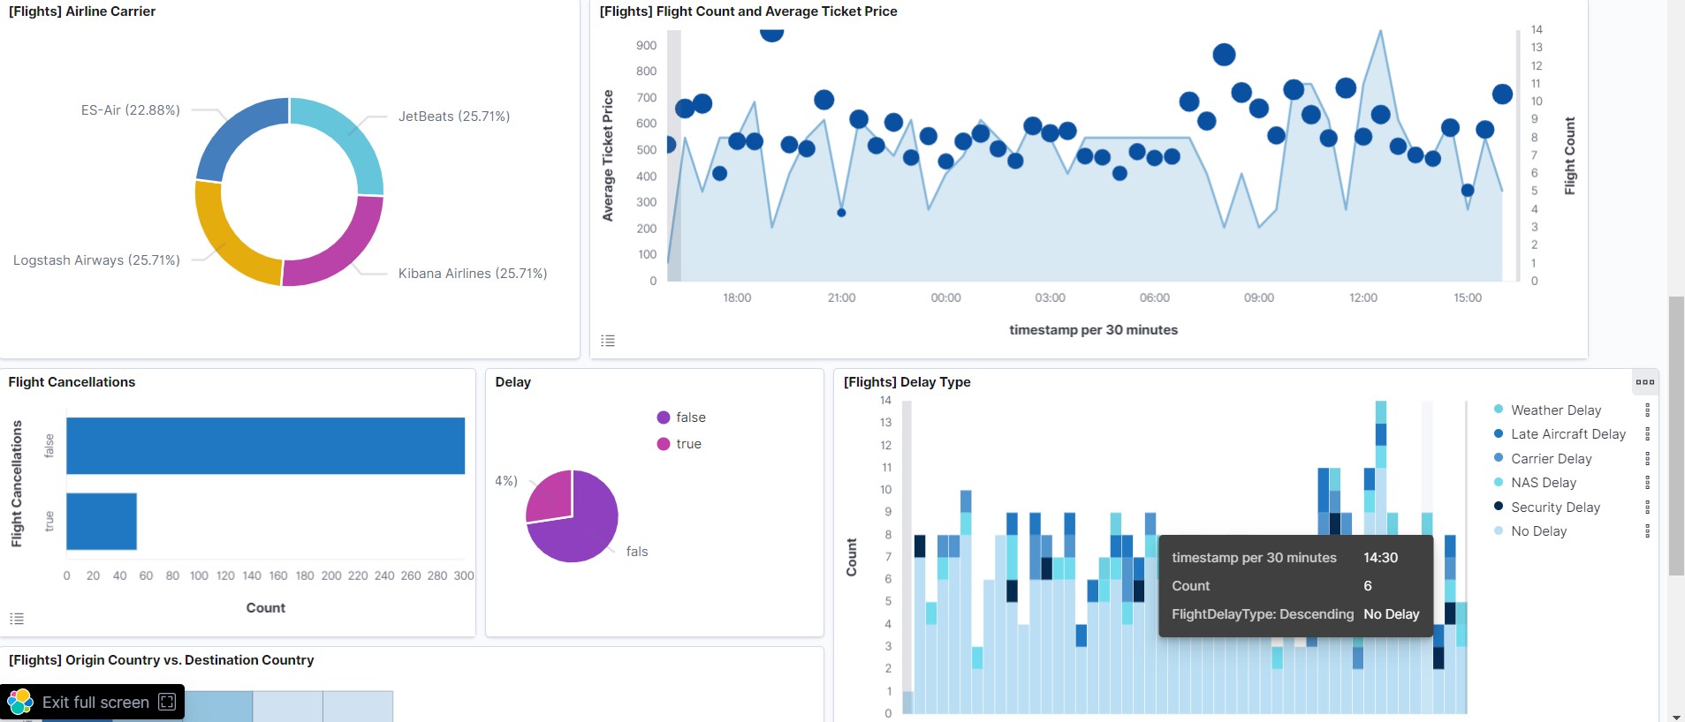This screenshot has height=722, width=1685.
Task: Click the Elastic logo icon
Action: [20, 703]
